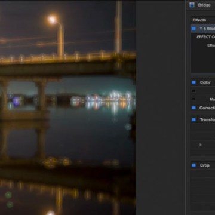The height and width of the screenshot is (215, 215).
Task: Toggle the small checkbox directly below Color
Action: pyautogui.click(x=193, y=91)
